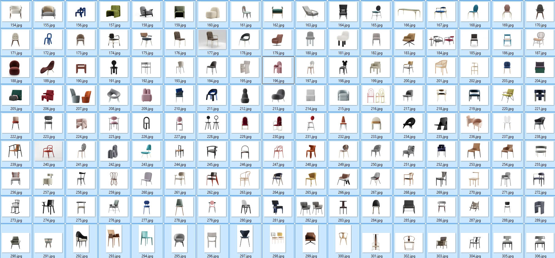Screen dimensions: 555x258
Task: Click the mouse-ear black chair 198.jpg
Action: tap(344, 67)
